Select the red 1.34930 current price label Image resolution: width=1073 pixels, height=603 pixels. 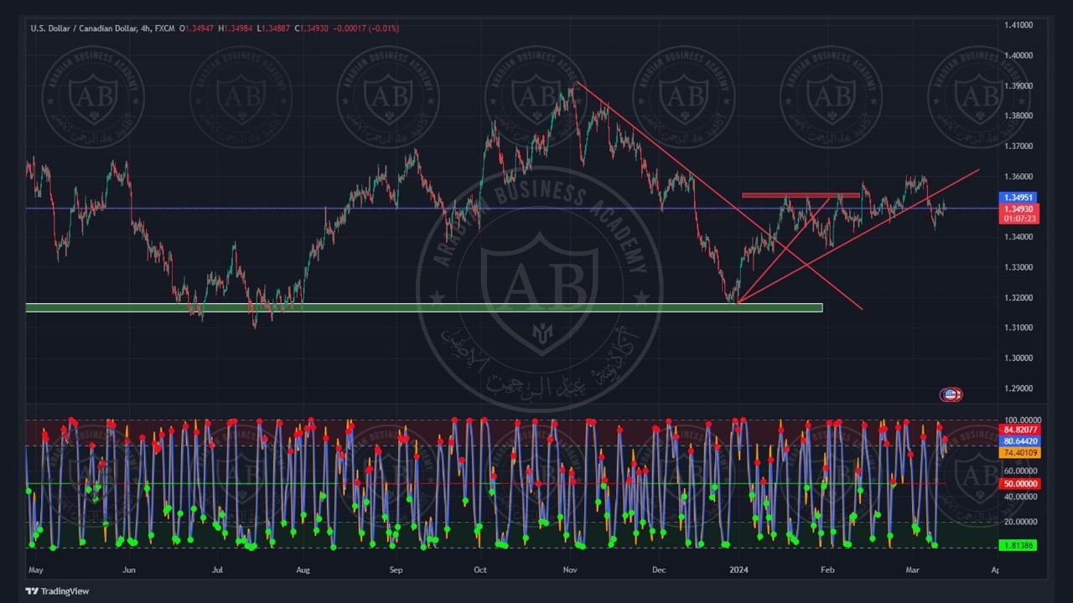coord(1019,209)
